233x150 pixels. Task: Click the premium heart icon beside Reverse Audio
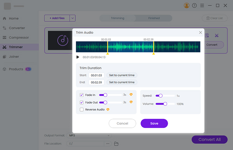pos(108,109)
